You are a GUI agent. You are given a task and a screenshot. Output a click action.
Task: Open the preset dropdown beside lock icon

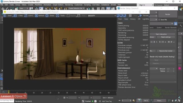pyautogui.click(x=162, y=24)
